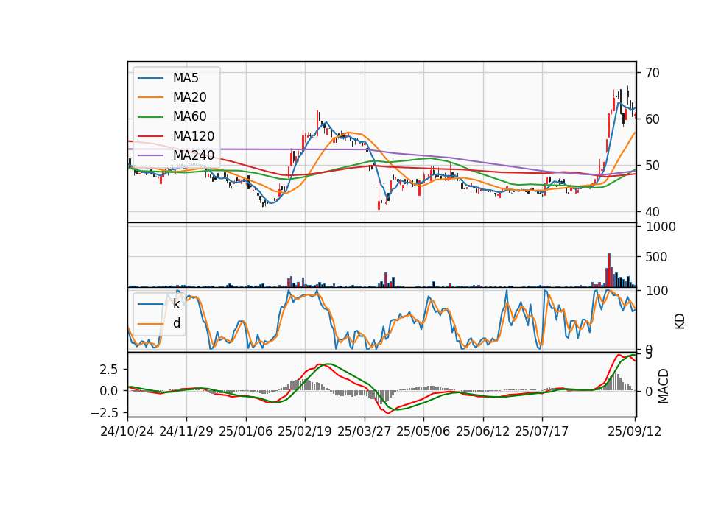Click the 24/11/29 date axis label
This screenshot has width=707, height=508.
point(186,431)
